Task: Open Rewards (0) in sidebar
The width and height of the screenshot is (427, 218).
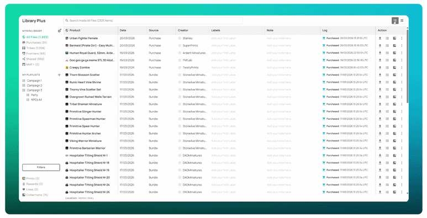Action: 33,184
